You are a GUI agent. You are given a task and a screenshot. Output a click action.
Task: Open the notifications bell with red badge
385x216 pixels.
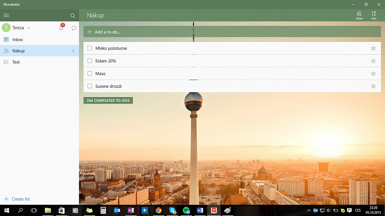coord(62,27)
